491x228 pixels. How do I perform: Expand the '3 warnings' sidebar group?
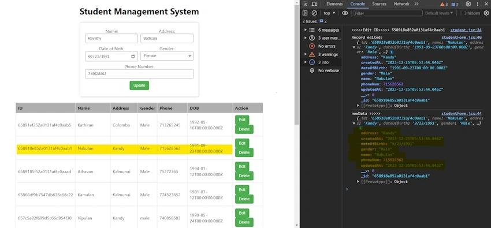click(306, 54)
